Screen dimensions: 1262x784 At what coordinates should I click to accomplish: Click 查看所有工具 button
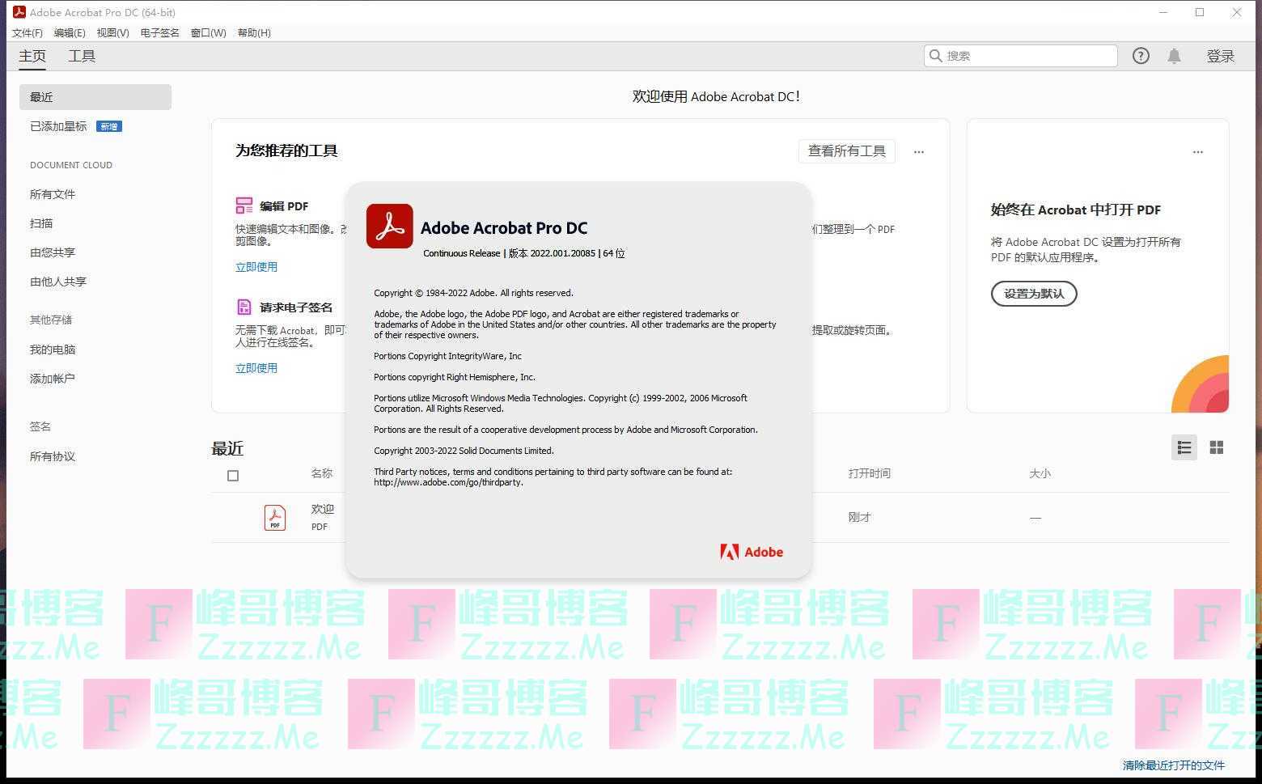pos(847,151)
